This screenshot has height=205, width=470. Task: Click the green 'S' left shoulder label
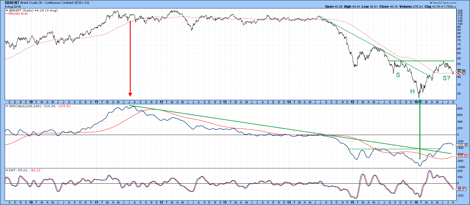coord(398,75)
